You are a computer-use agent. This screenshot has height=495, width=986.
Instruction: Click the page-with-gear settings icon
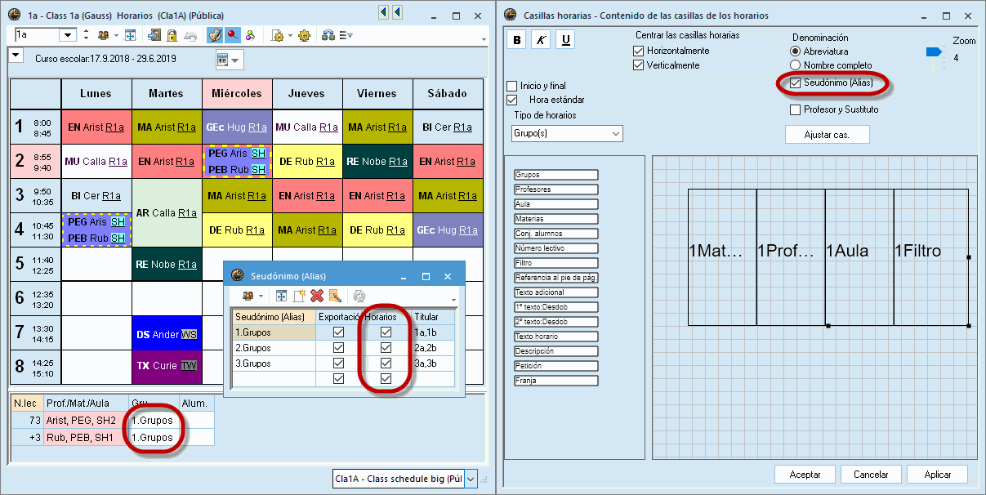278,35
